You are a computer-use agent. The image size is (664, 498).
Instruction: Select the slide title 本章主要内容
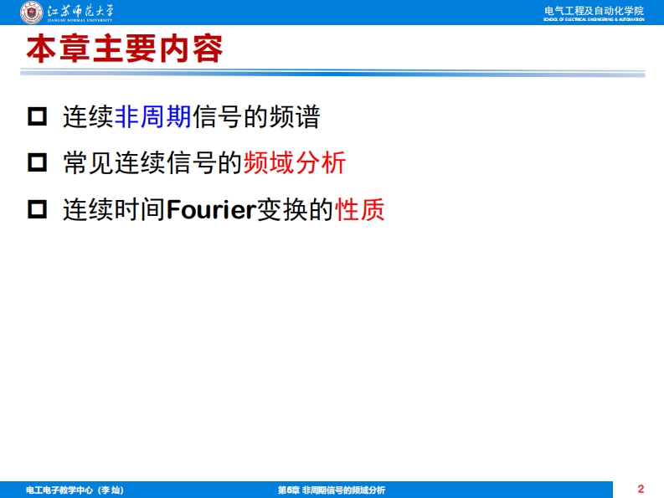tap(125, 49)
